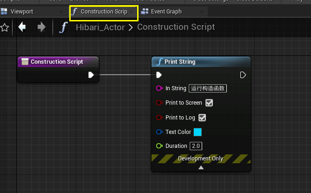Click the Construction Script tab function icon

point(74,12)
